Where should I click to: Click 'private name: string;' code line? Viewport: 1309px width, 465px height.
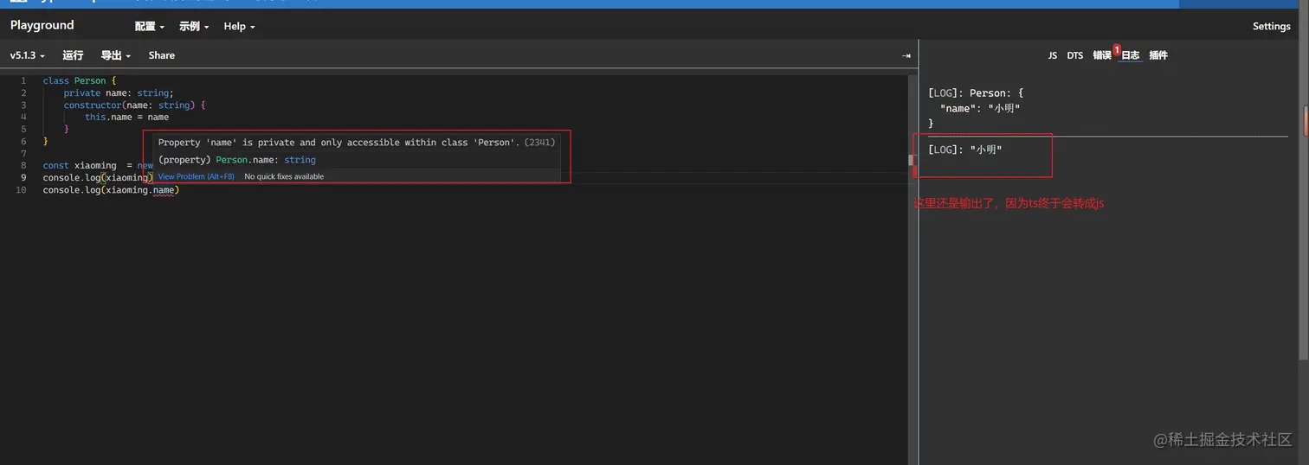click(x=119, y=92)
